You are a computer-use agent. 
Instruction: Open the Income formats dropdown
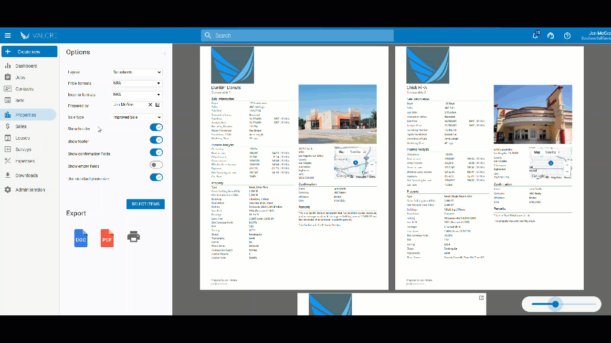(x=137, y=94)
